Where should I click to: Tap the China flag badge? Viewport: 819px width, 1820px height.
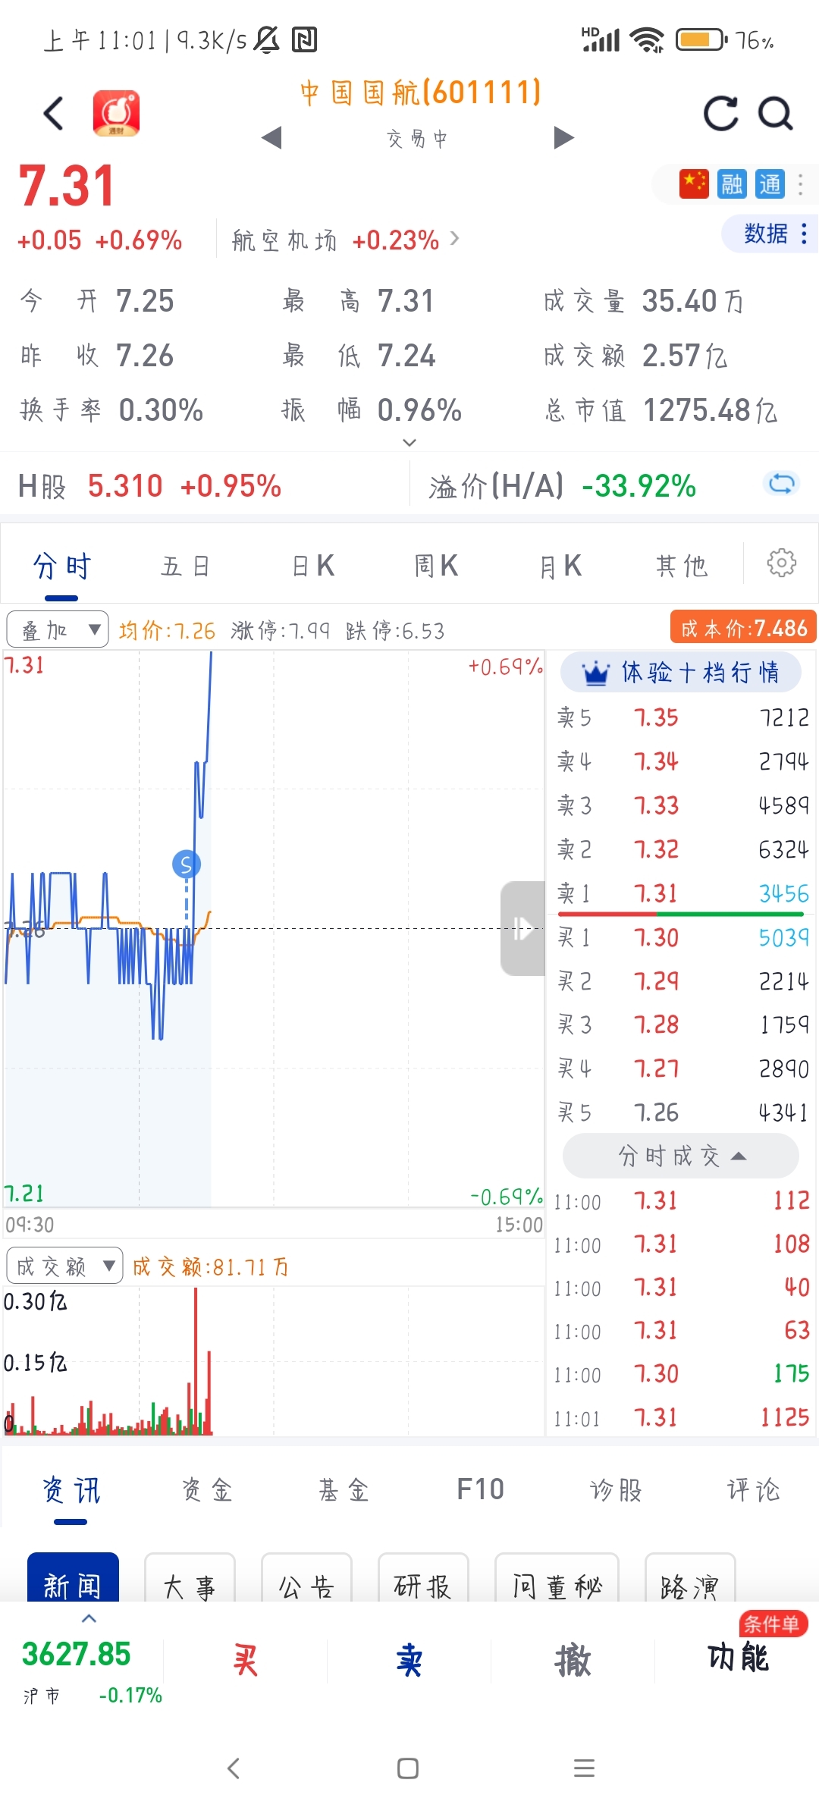click(x=694, y=184)
